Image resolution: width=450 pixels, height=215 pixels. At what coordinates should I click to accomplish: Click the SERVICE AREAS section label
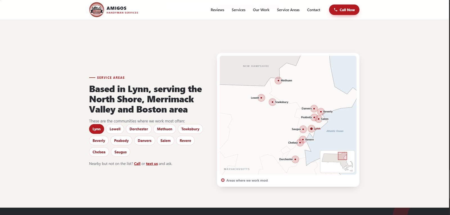coord(111,78)
